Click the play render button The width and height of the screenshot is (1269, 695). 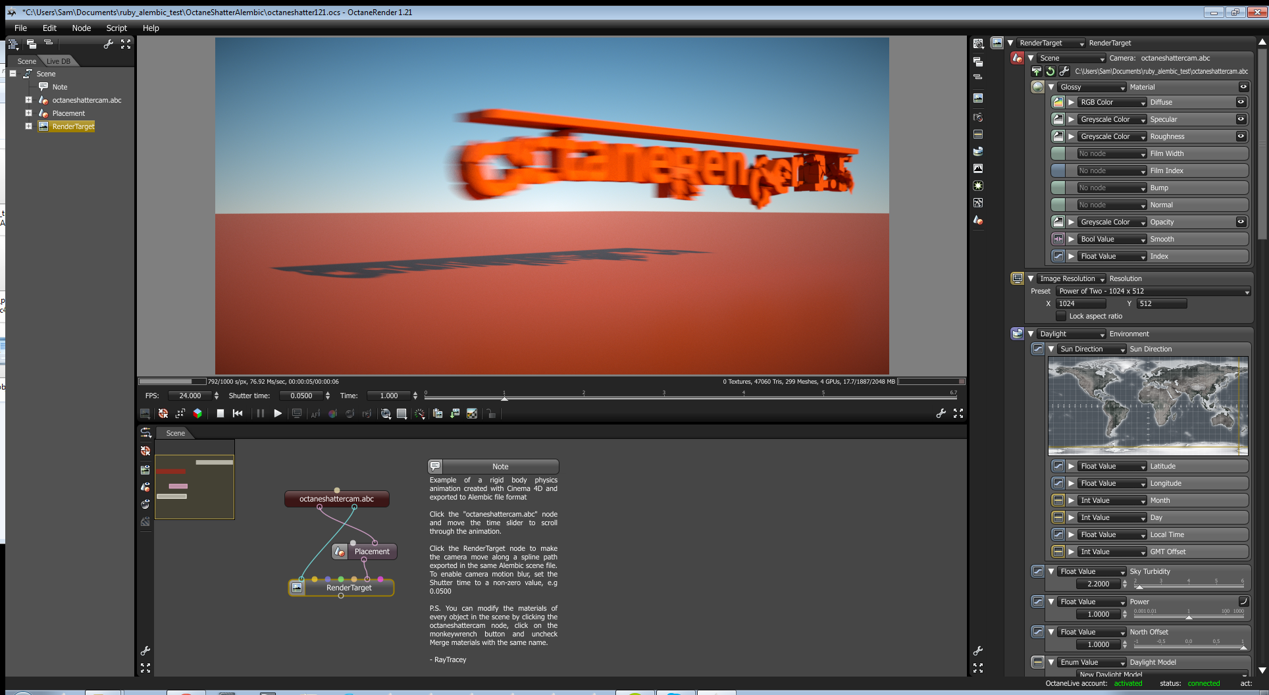pos(278,413)
